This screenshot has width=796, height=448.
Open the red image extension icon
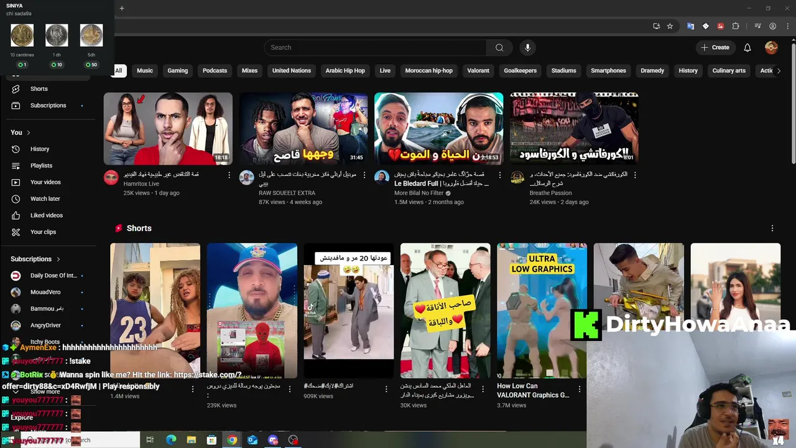720,26
